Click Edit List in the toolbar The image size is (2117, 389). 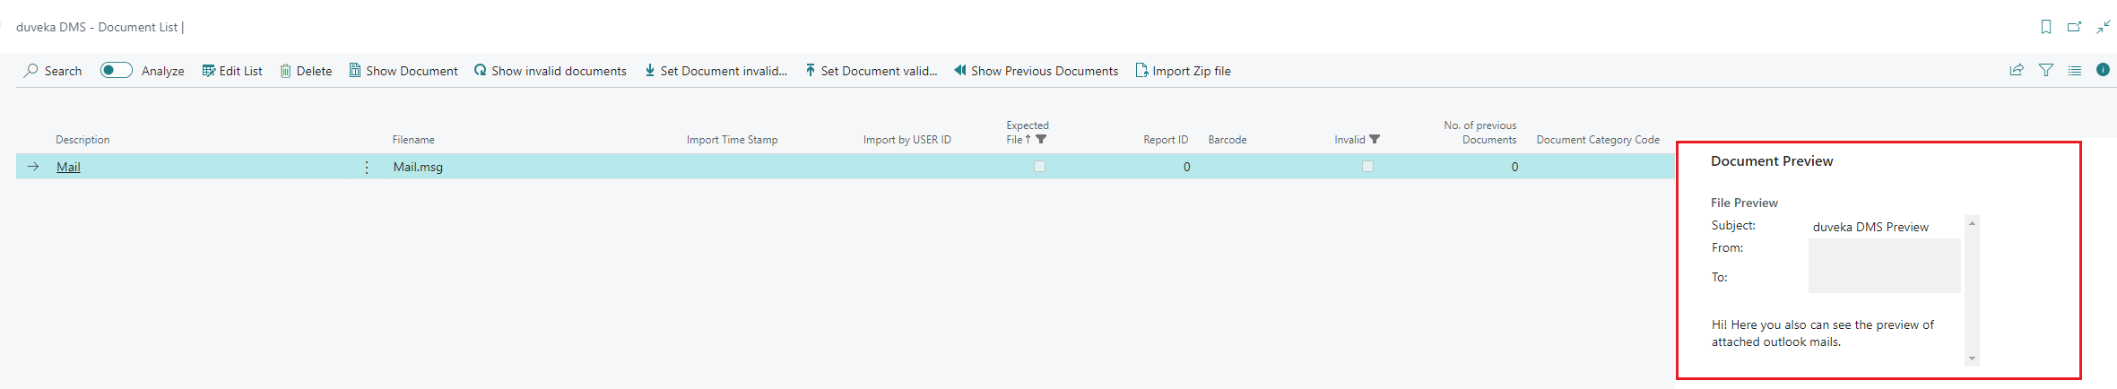tap(232, 71)
